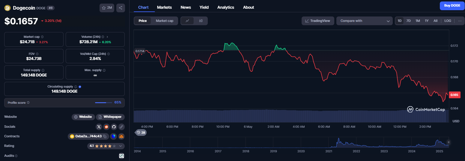Open the chart three-dots more options
The image size is (465, 161).
(460, 21)
